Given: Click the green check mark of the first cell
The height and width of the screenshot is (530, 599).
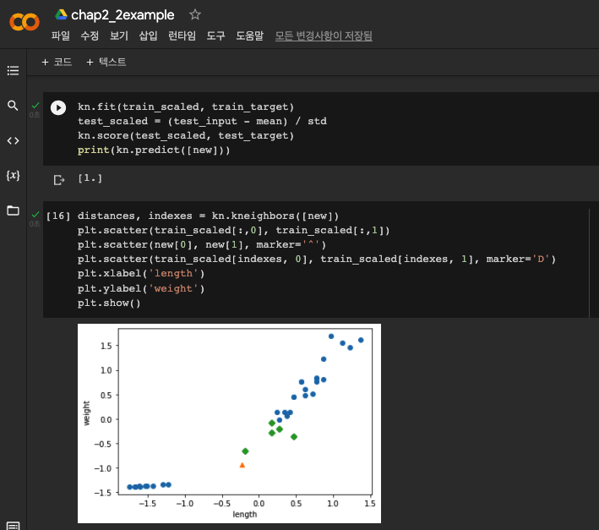Looking at the screenshot, I should coord(35,105).
